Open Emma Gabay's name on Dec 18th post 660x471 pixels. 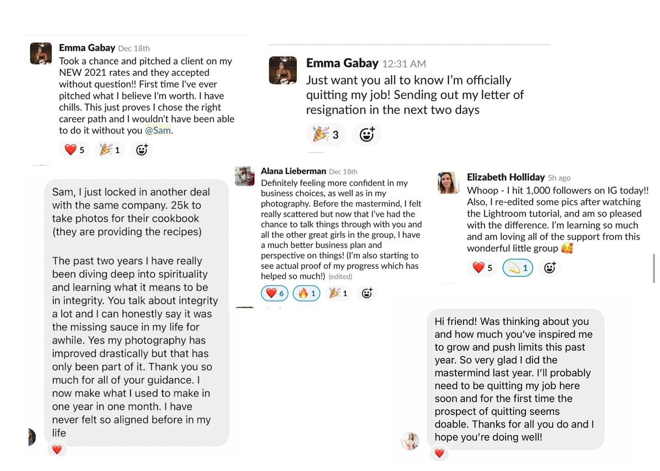(x=87, y=48)
